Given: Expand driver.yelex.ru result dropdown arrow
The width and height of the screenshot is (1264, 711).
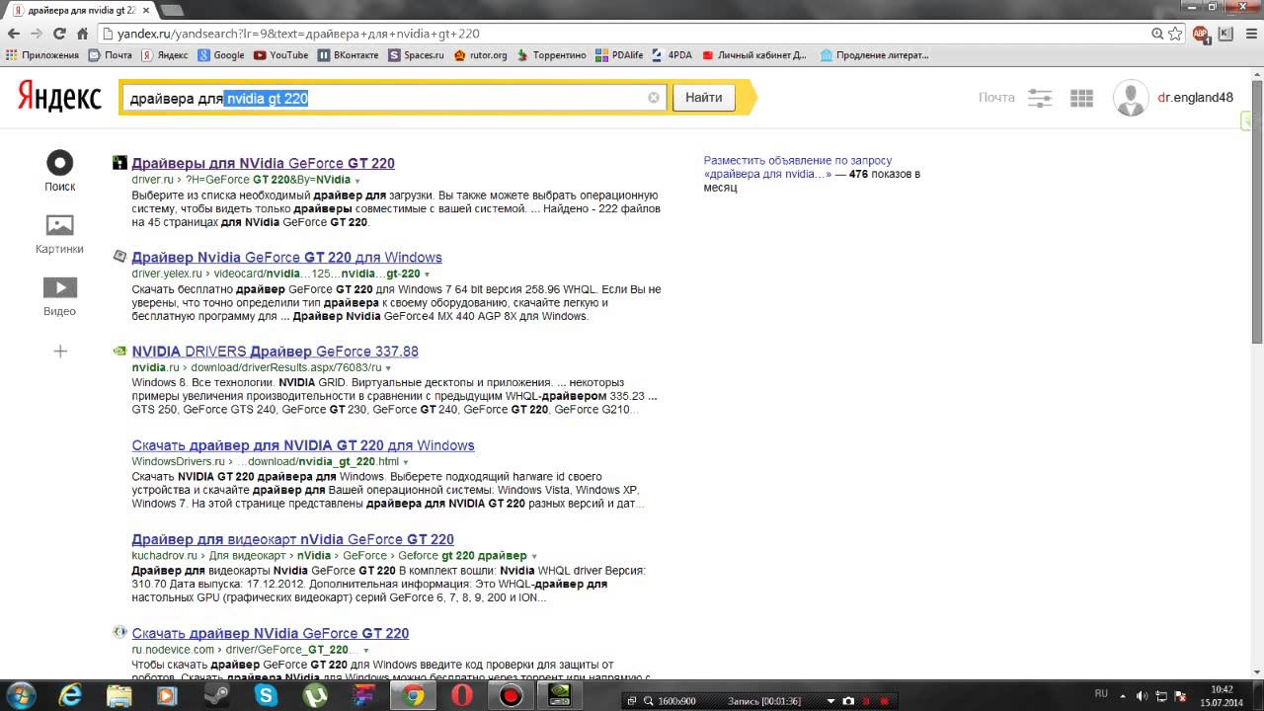Looking at the screenshot, I should click(427, 275).
